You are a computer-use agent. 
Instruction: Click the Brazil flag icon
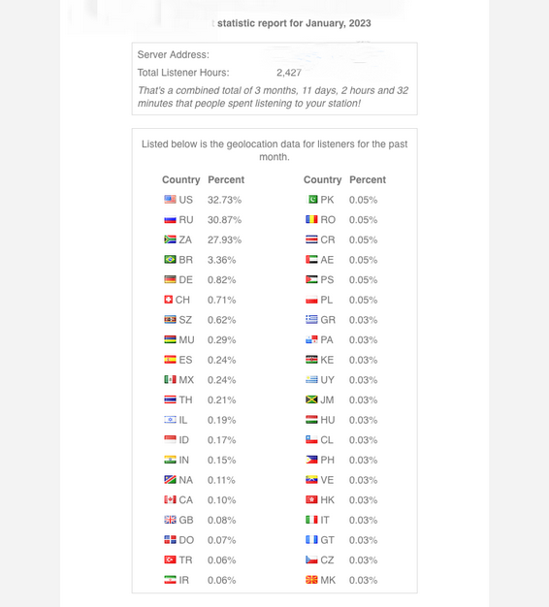click(170, 259)
